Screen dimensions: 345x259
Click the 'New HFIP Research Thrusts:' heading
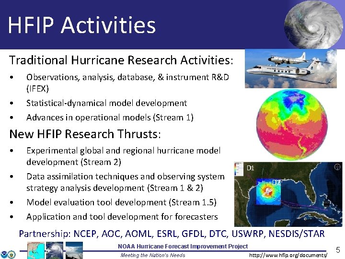pos(85,134)
